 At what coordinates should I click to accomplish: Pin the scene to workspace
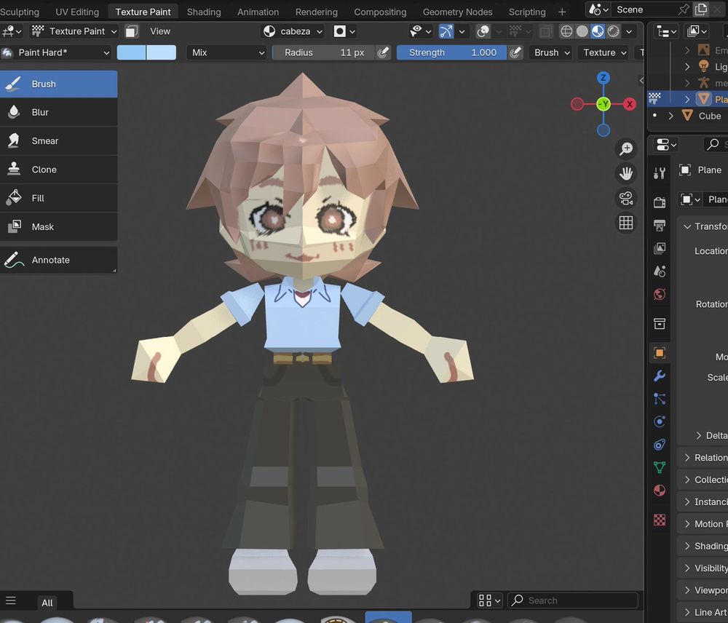click(x=684, y=9)
